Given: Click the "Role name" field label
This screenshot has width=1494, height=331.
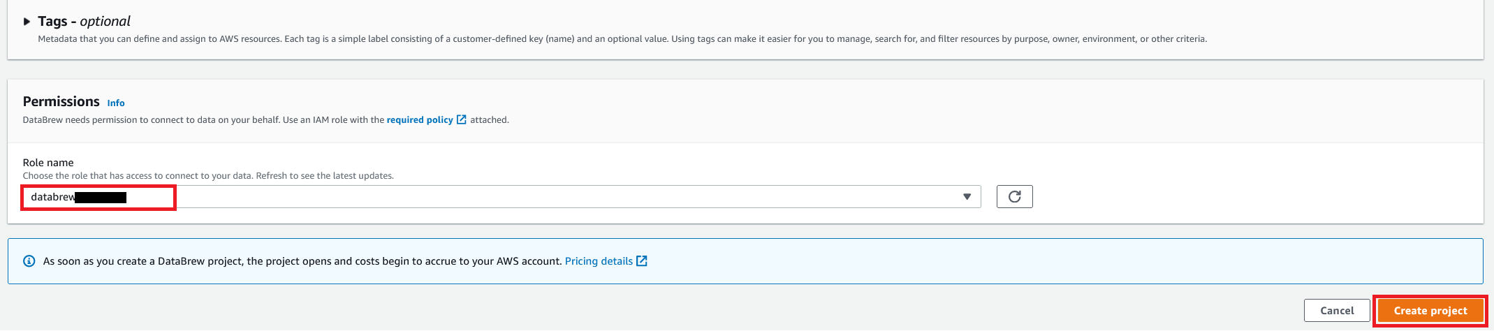Looking at the screenshot, I should (48, 163).
